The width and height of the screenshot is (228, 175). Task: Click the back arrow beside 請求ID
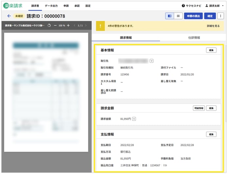pyautogui.click(x=9, y=16)
